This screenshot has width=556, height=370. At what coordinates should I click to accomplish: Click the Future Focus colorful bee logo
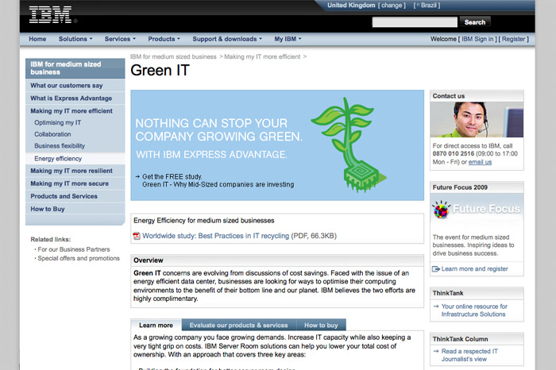(441, 210)
